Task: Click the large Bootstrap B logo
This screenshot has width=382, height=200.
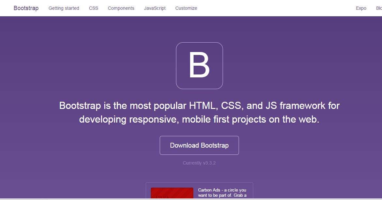Action: point(199,66)
